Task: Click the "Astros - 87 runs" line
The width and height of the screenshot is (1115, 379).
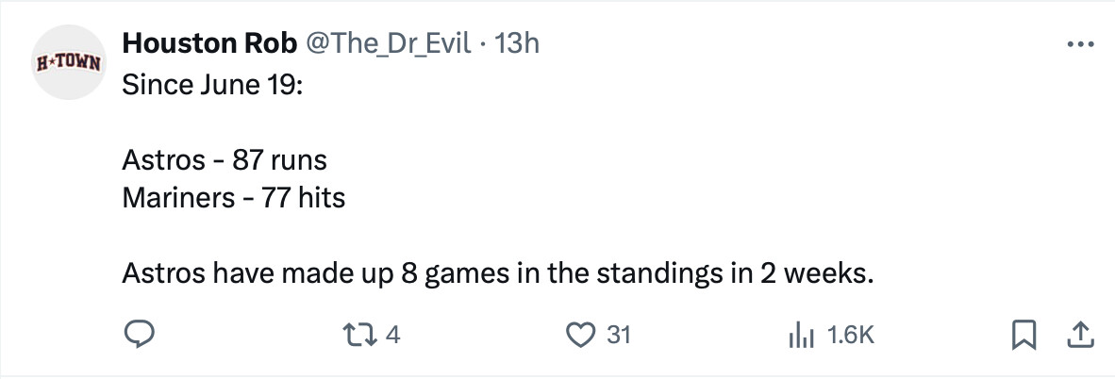Action: pos(225,160)
